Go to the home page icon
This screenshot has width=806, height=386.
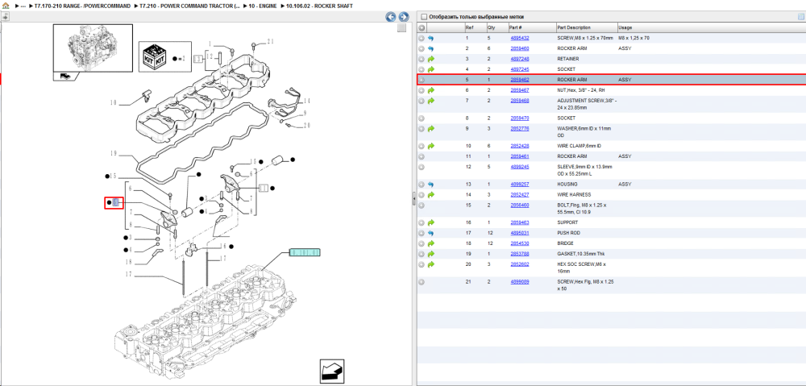[x=6, y=5]
